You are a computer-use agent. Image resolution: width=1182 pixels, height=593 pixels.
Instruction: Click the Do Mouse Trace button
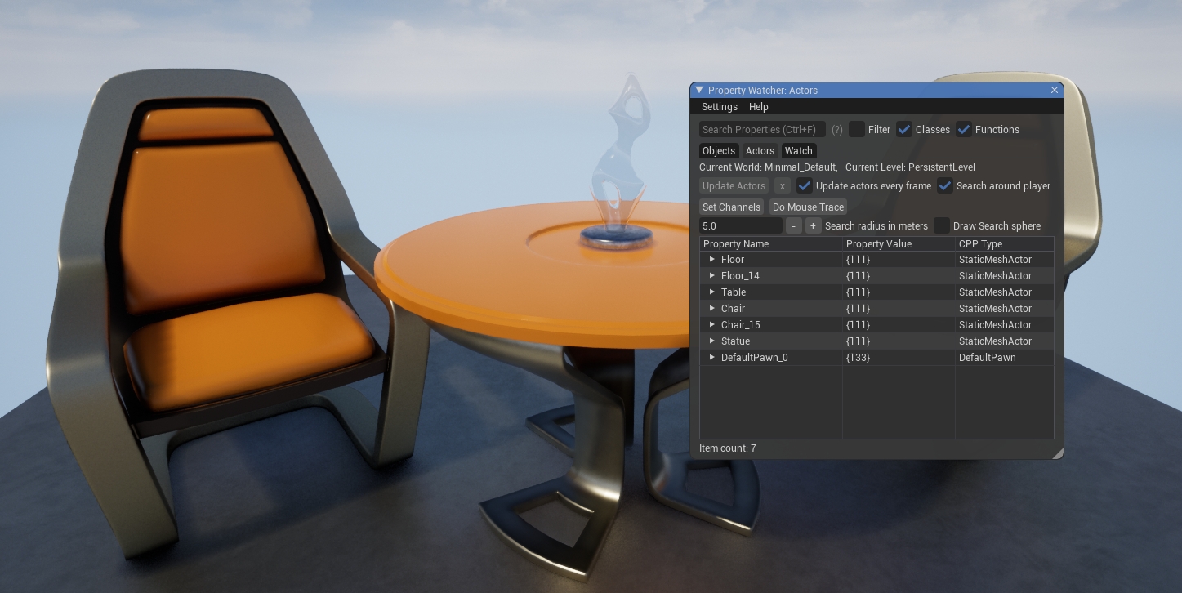pyautogui.click(x=808, y=207)
